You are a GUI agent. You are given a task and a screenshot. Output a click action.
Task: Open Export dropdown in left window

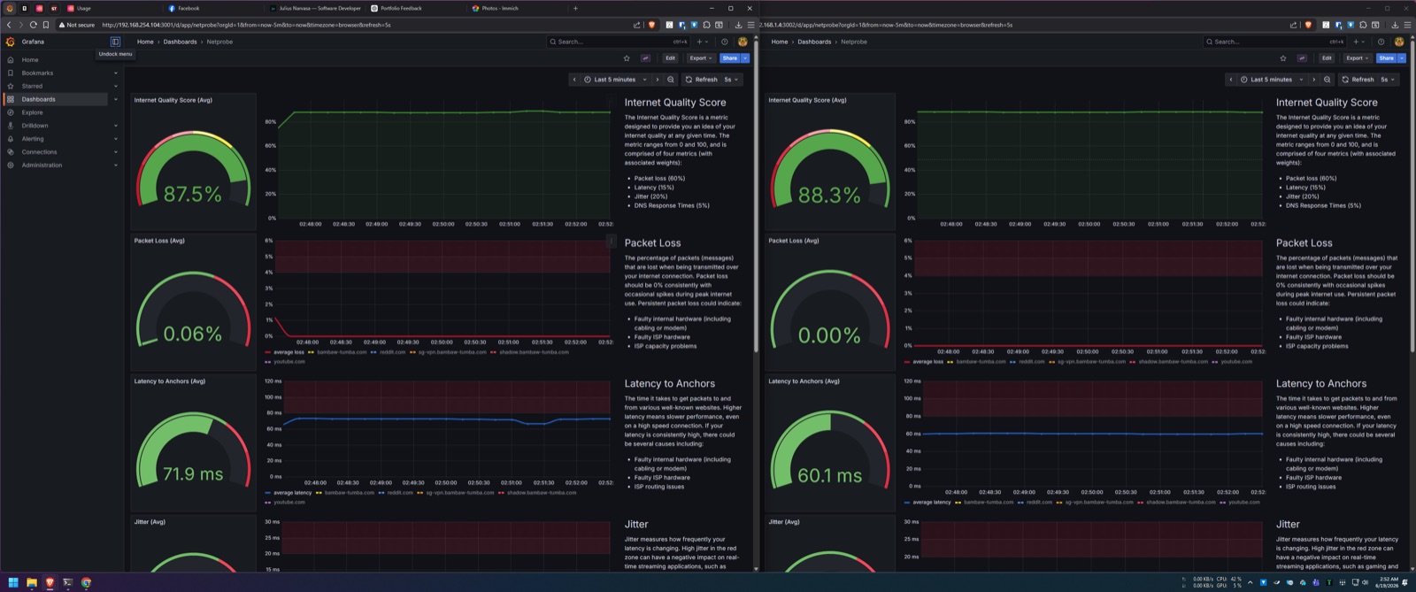[x=701, y=58]
